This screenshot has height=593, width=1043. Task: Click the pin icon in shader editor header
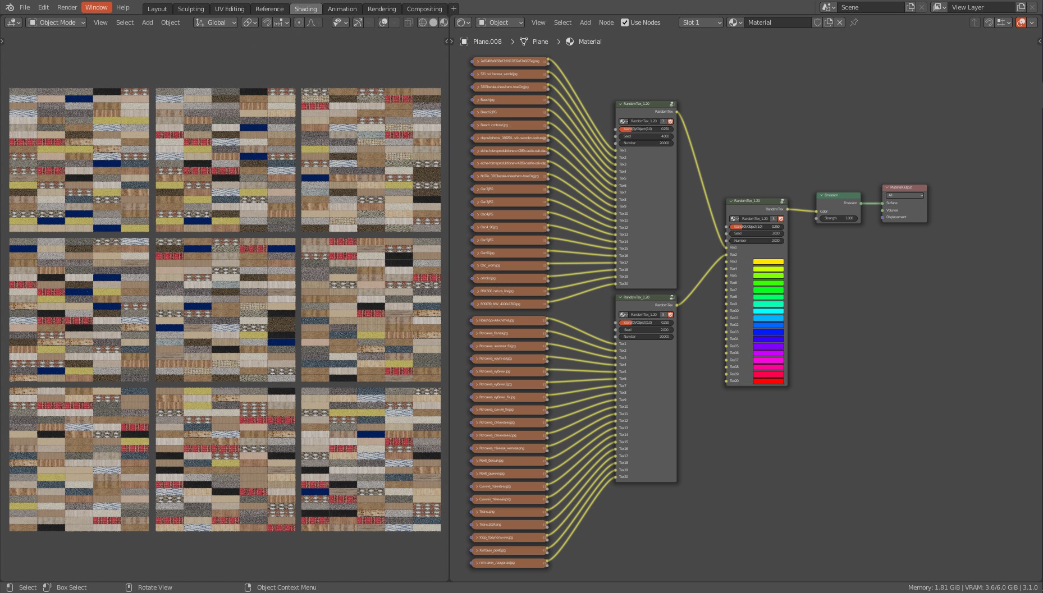(854, 22)
